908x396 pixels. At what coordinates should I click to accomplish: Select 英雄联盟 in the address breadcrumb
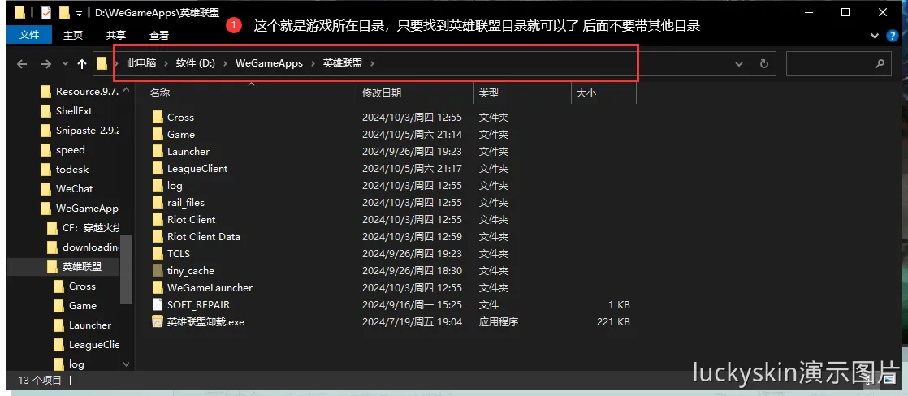[x=343, y=63]
